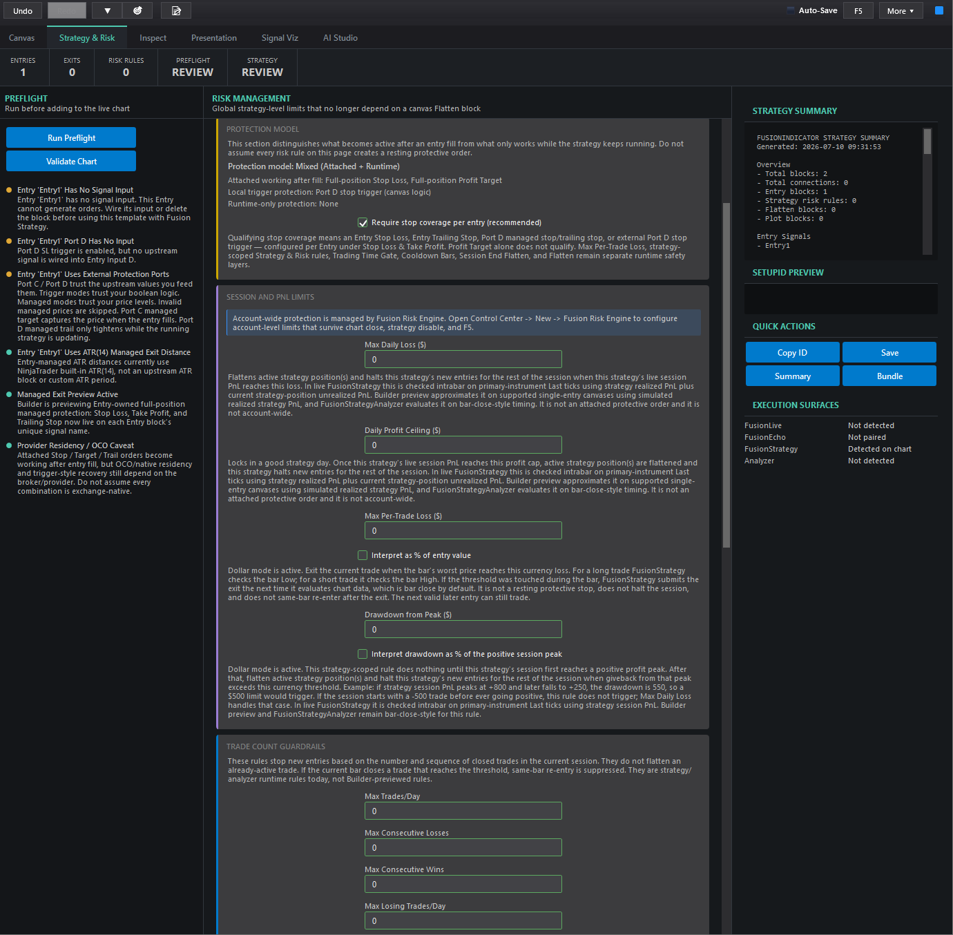Open the More dropdown menu
Viewport: 953px width, 935px height.
point(901,10)
